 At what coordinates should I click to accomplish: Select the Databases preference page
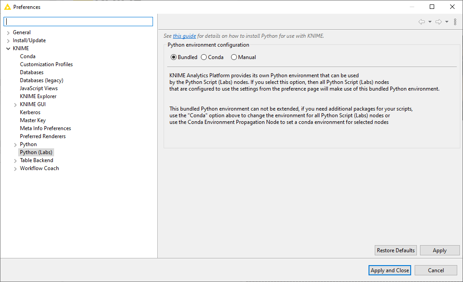31,72
